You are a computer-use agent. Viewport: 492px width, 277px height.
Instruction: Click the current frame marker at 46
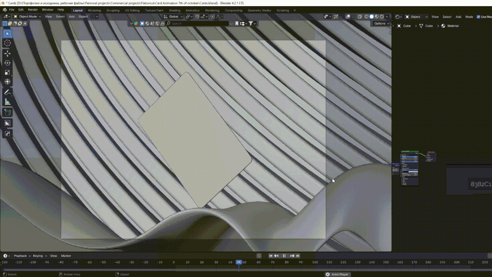point(239,262)
